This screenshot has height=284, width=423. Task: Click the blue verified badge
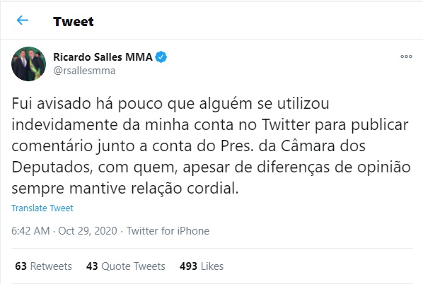tap(161, 57)
